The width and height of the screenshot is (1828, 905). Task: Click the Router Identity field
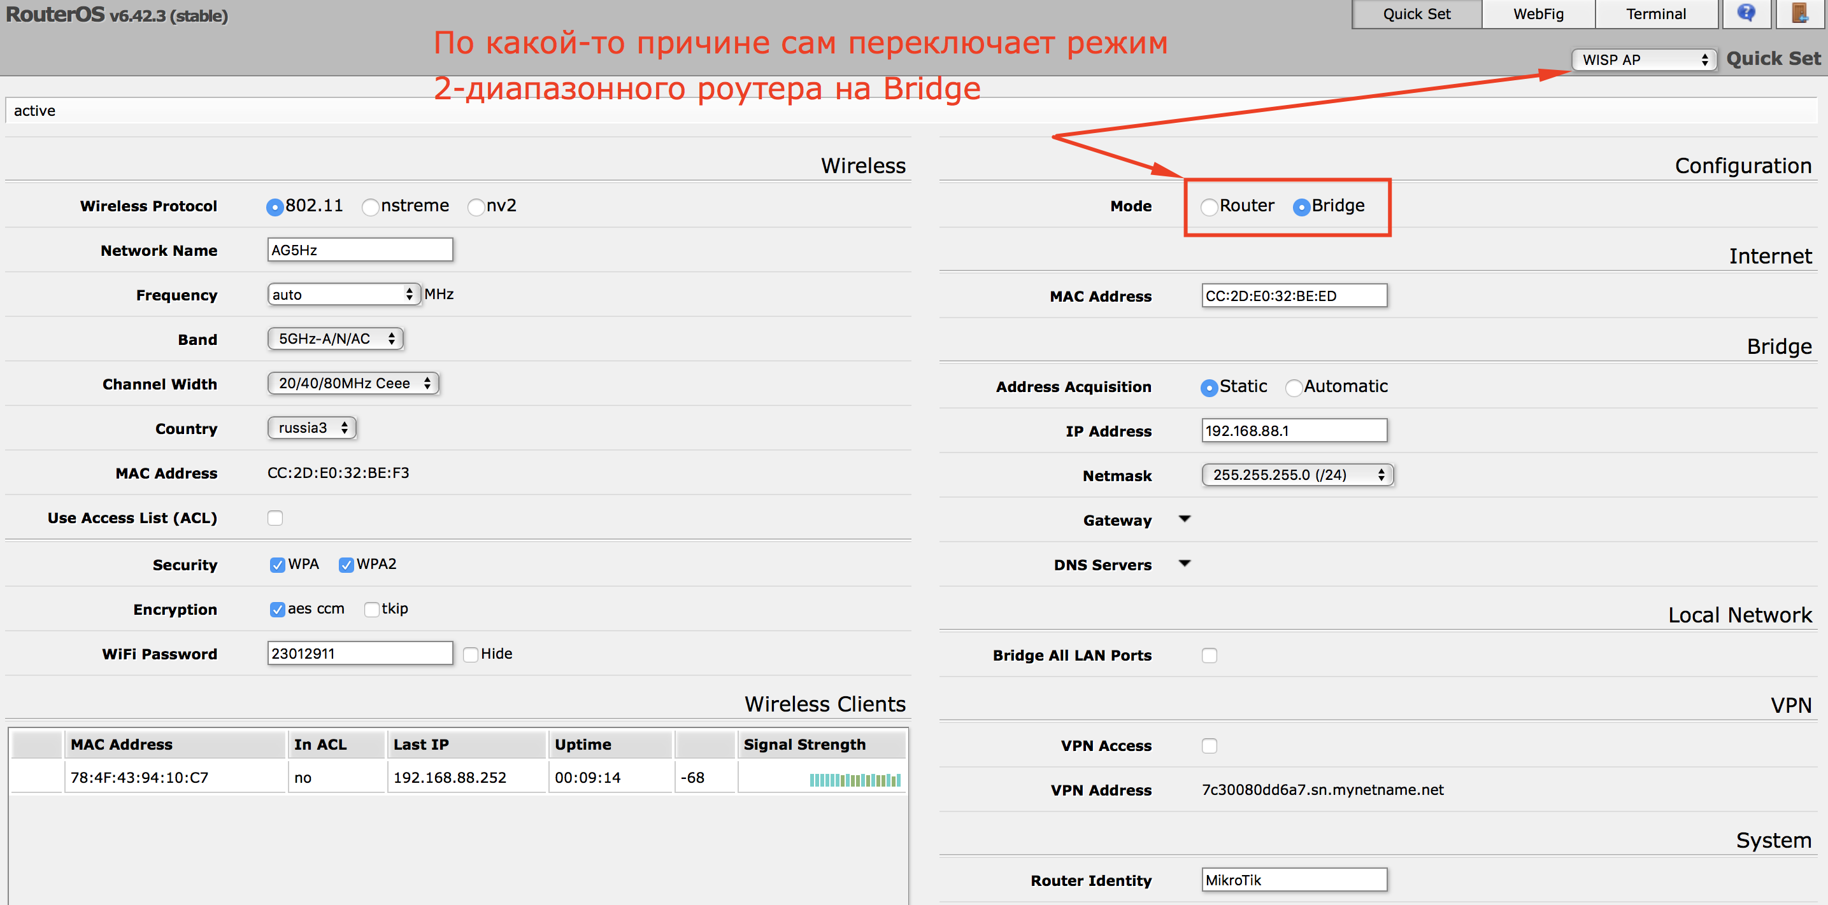point(1294,880)
